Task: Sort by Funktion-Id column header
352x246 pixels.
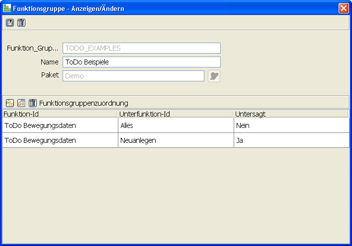Action: point(60,114)
